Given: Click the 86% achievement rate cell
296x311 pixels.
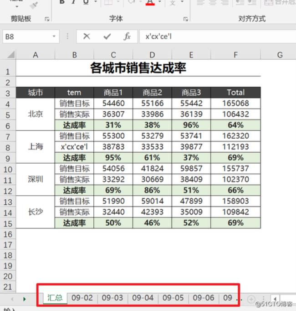Looking at the screenshot, I should [152, 190].
